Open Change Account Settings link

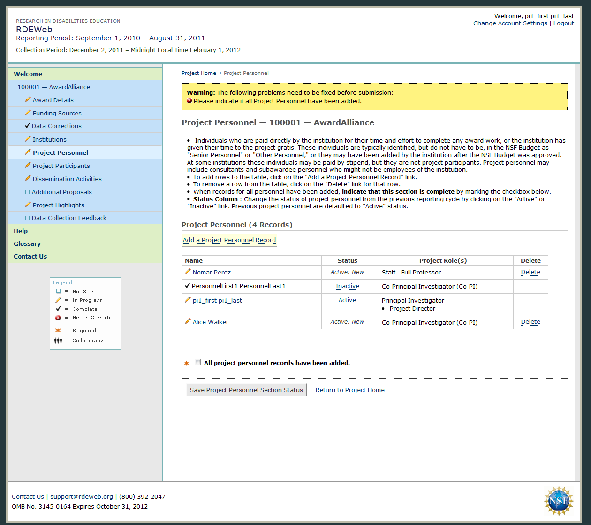510,23
